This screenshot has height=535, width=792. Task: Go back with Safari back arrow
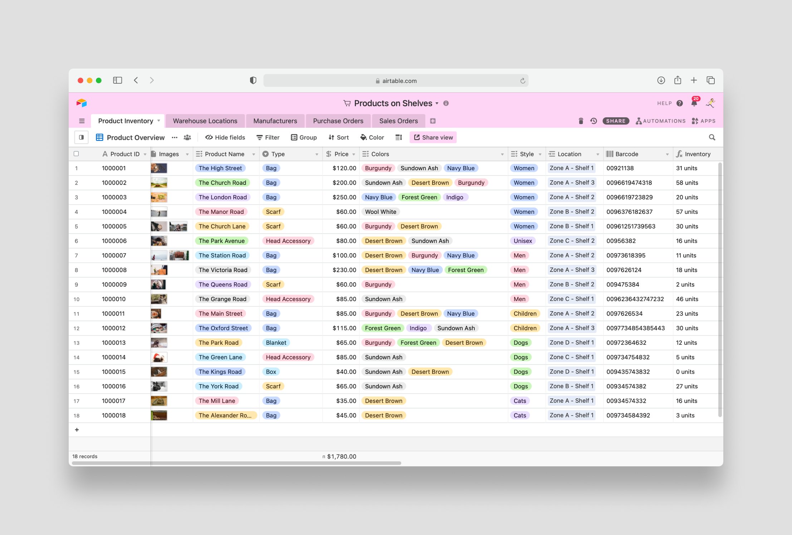pos(136,80)
